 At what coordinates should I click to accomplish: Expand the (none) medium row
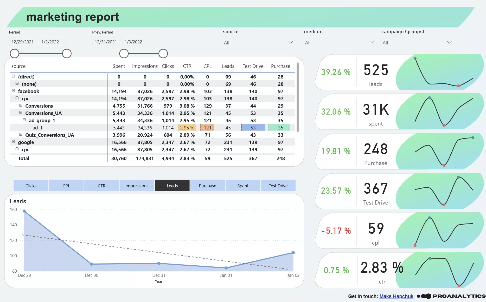point(17,83)
